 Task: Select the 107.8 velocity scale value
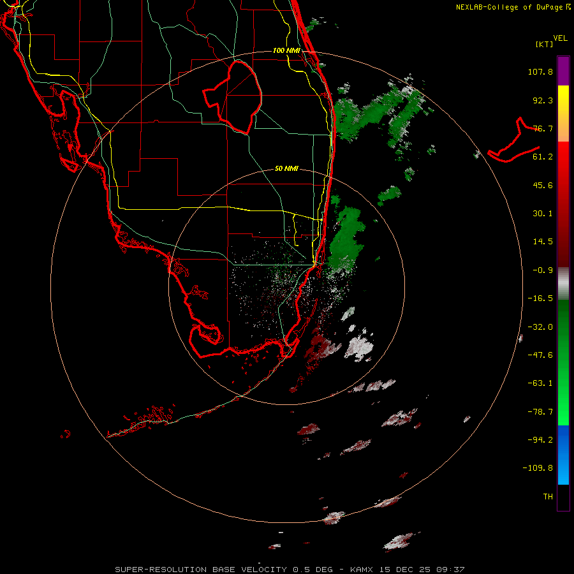tap(540, 71)
